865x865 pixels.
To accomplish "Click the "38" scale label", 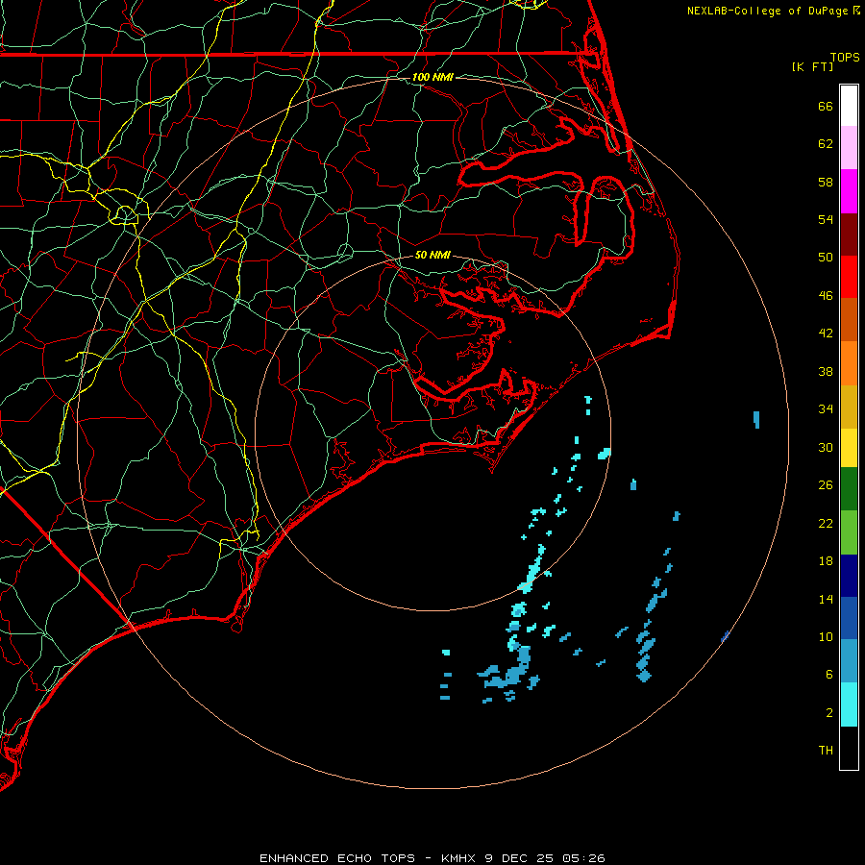I will [826, 371].
